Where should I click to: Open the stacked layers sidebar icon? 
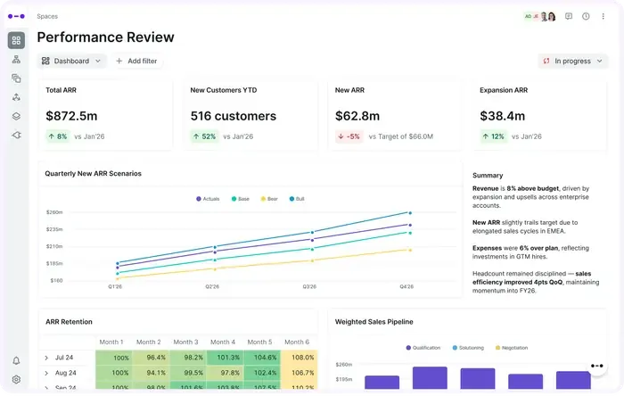(x=16, y=116)
